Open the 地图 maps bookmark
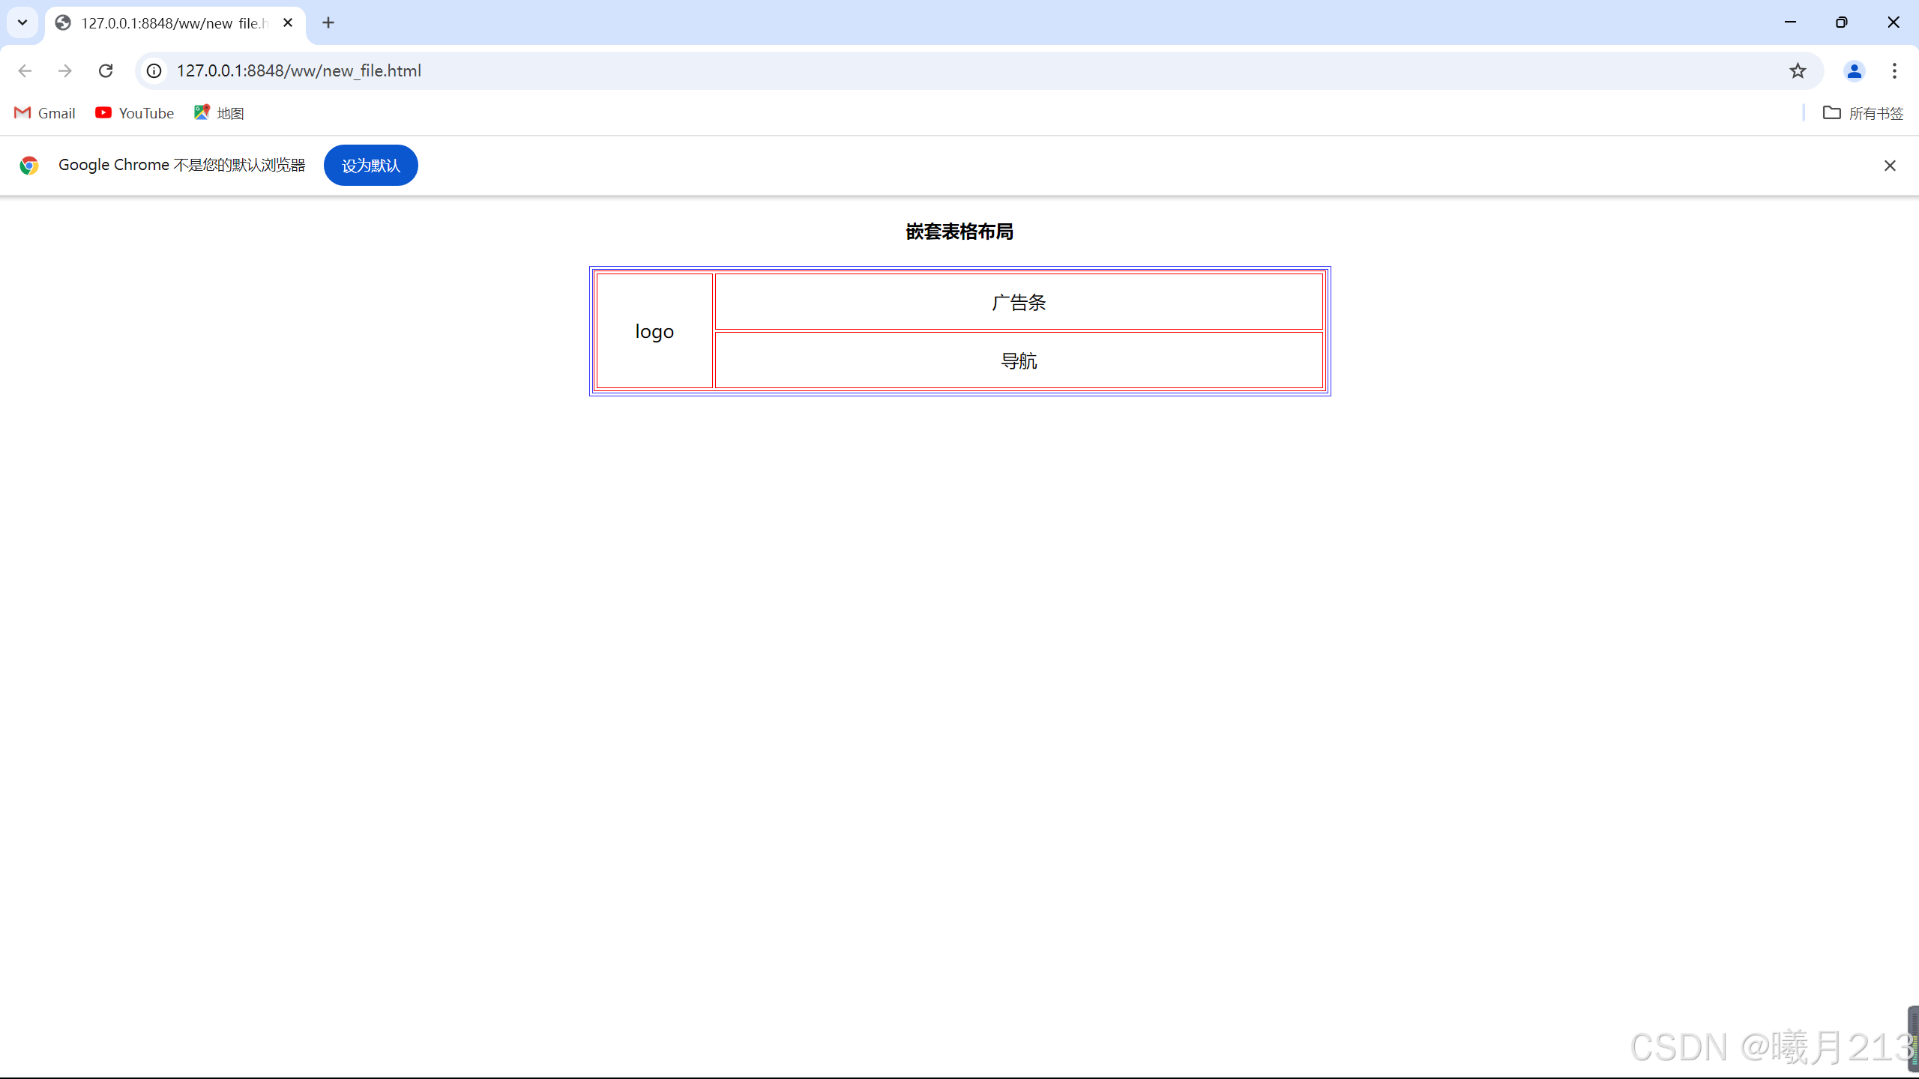Screen dimensions: 1919x1079 pyautogui.click(x=219, y=113)
